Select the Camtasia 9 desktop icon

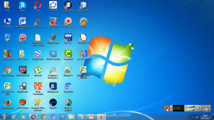68,55
